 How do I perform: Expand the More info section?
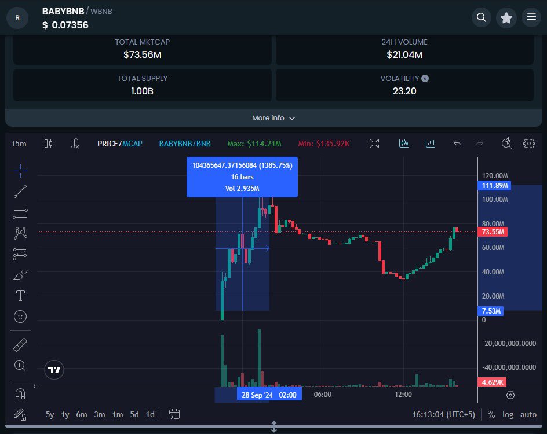coord(273,118)
